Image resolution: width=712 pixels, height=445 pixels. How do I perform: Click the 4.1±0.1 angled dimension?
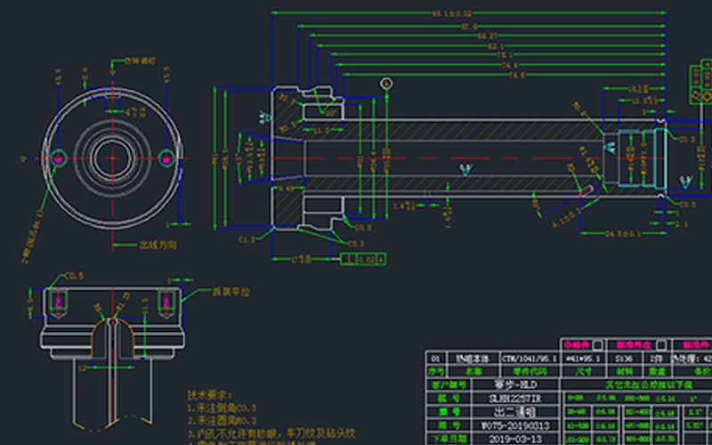coord(566,217)
